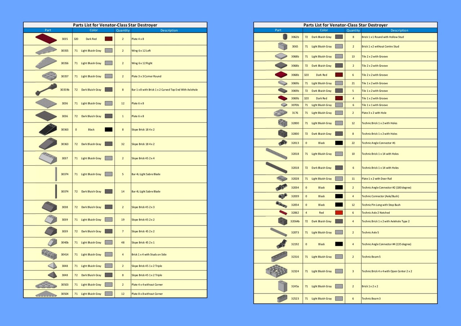Select the Technic Brick 4 x 4 Open Center image

[277, 271]
